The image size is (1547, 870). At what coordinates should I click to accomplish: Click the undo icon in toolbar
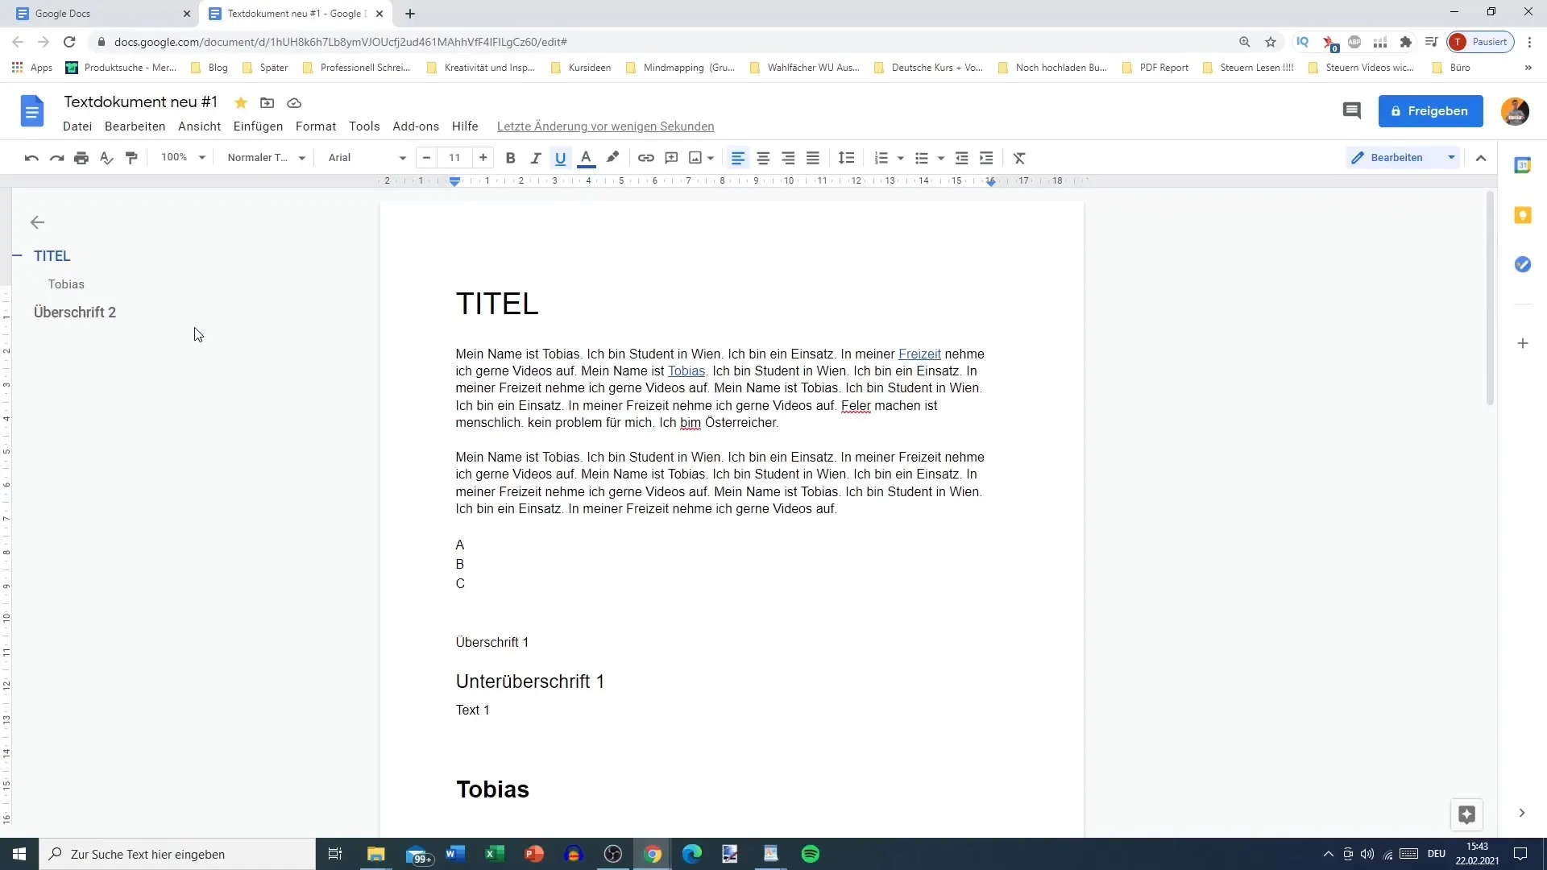click(32, 157)
